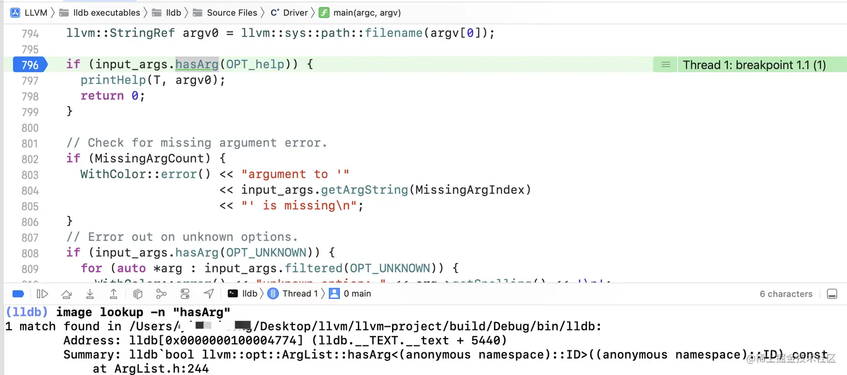The image size is (847, 375).
Task: Click filtered call on line 809
Action: click(x=314, y=268)
